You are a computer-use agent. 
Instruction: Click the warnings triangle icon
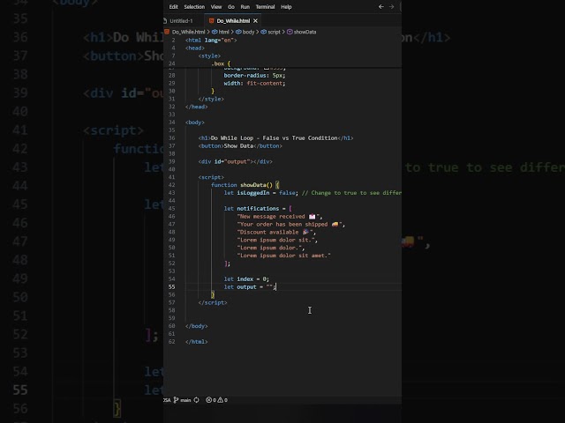coord(222,400)
